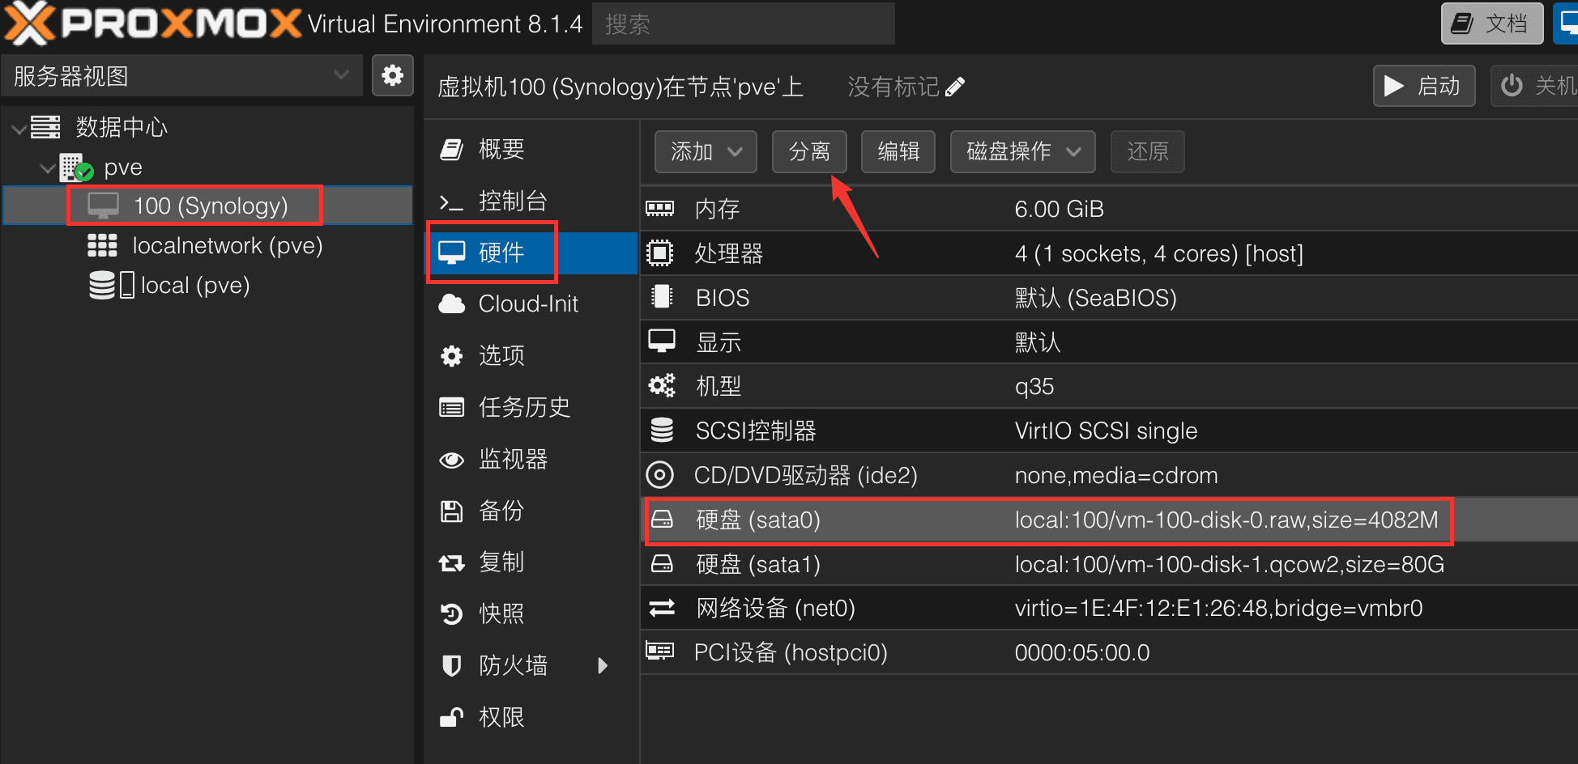This screenshot has height=764, width=1578.
Task: Click the Proxmox logo
Action: [x=154, y=23]
